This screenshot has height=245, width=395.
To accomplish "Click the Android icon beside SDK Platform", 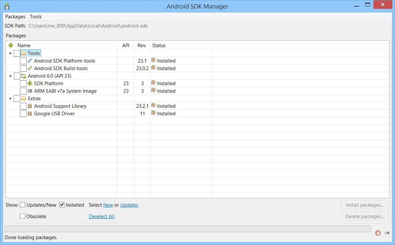I will [30, 83].
